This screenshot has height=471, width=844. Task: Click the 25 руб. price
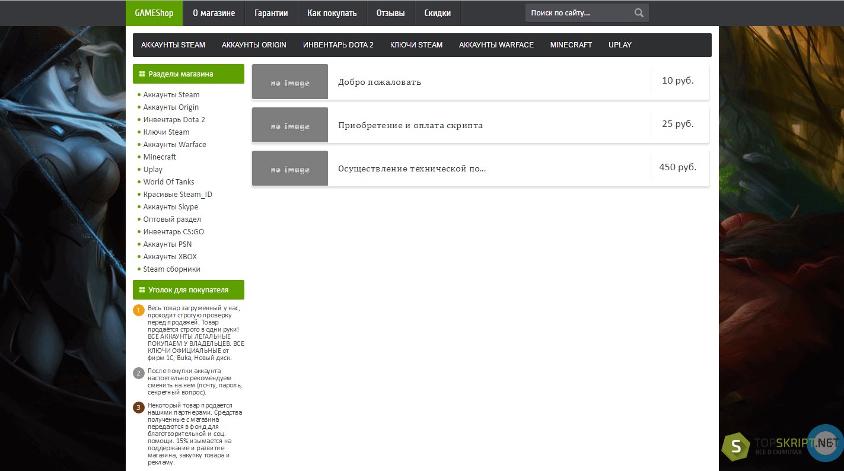[678, 124]
